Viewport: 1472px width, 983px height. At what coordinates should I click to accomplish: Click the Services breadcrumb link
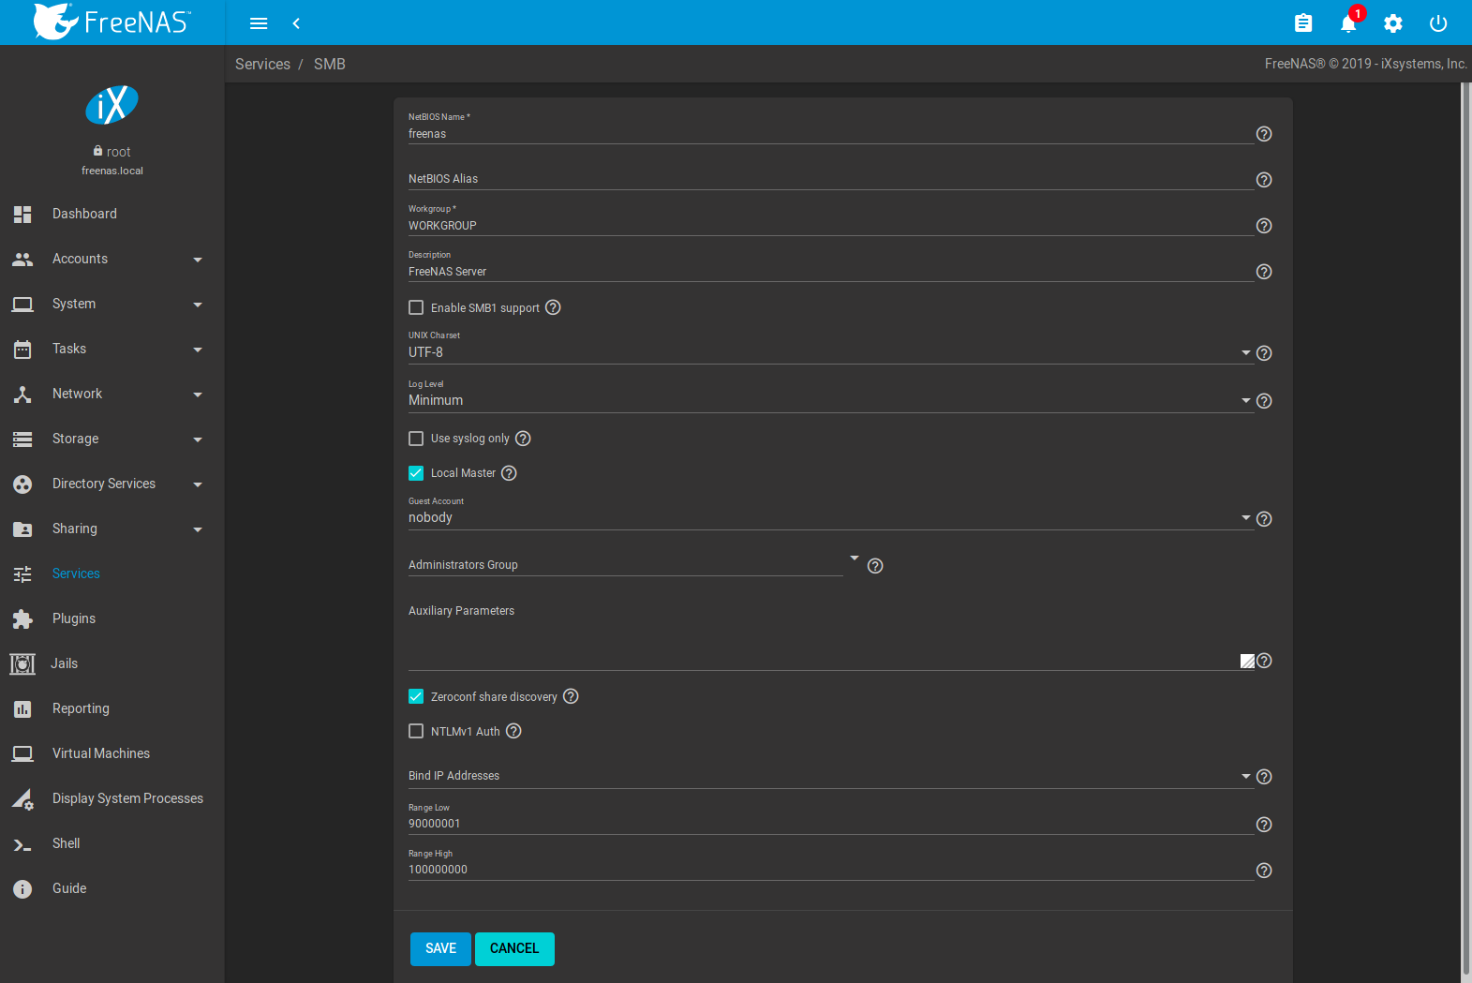click(x=262, y=64)
